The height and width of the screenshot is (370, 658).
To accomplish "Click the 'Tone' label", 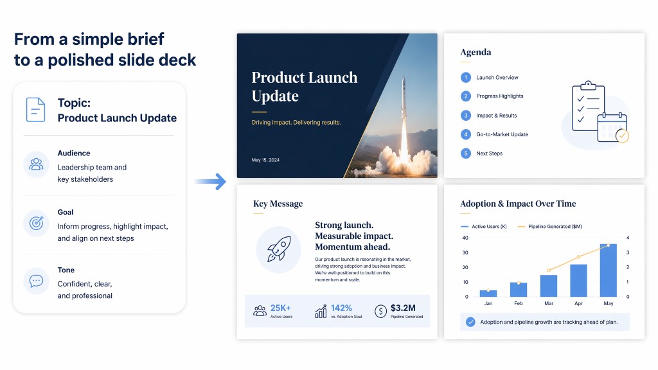I will (x=66, y=270).
